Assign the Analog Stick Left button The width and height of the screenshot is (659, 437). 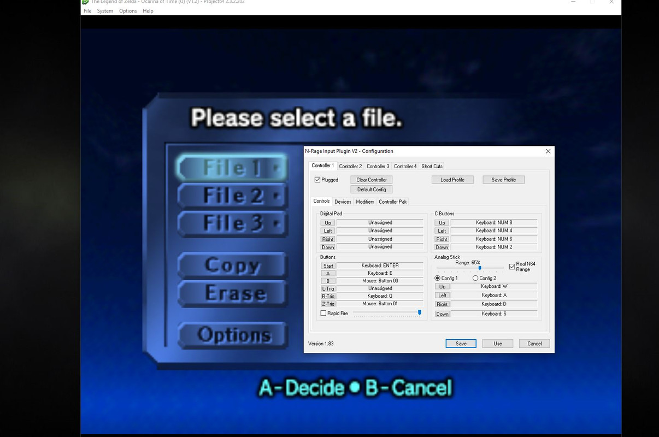click(x=442, y=296)
